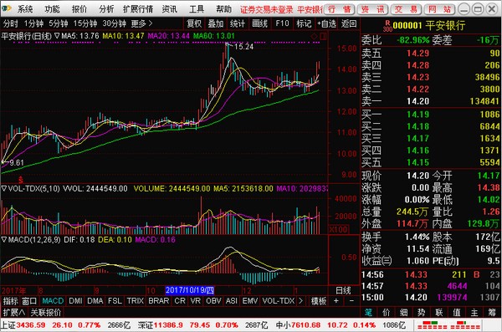Click the R300 badge near stock code

(x=387, y=26)
